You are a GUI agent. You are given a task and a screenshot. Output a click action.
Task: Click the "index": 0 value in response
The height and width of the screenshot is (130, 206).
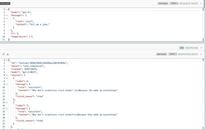[27, 81]
